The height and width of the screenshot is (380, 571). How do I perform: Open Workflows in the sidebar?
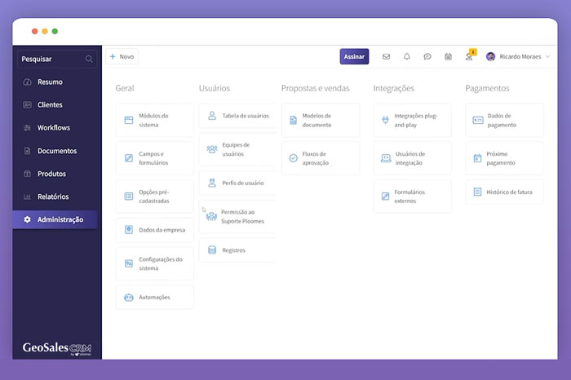[x=55, y=128]
